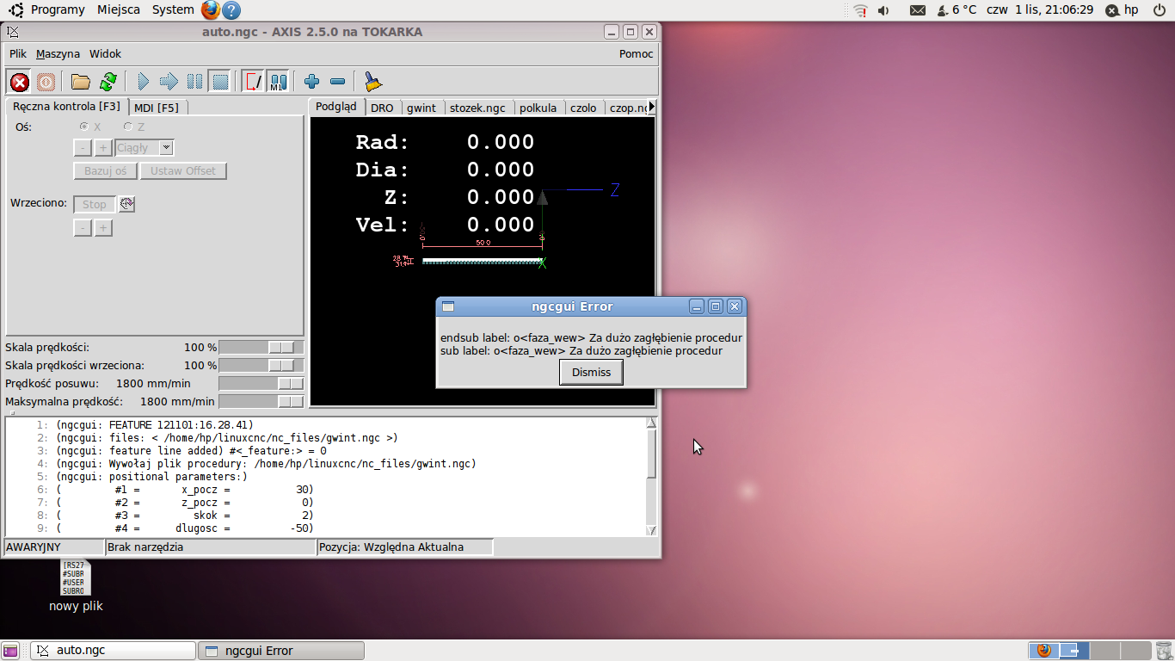Image resolution: width=1175 pixels, height=661 pixels.
Task: Adjust the 'Maksymalna prędkość' slider
Action: pyautogui.click(x=261, y=401)
